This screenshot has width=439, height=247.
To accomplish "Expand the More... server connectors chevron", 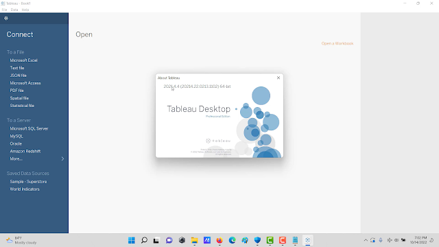I will click(x=62, y=158).
